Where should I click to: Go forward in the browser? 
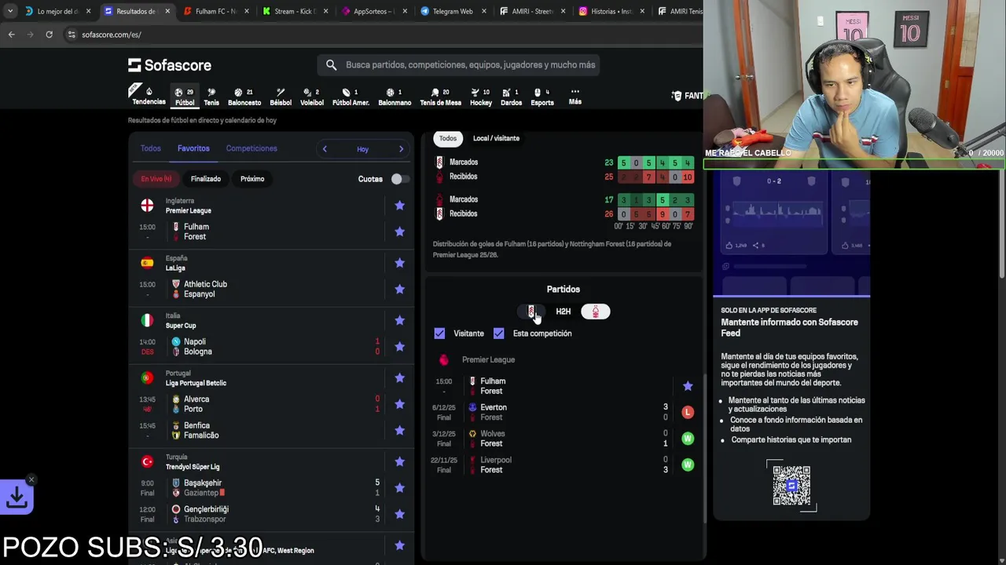(x=30, y=35)
